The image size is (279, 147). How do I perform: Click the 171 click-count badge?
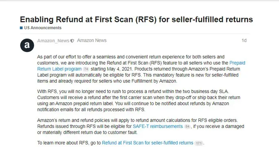coord(199,143)
